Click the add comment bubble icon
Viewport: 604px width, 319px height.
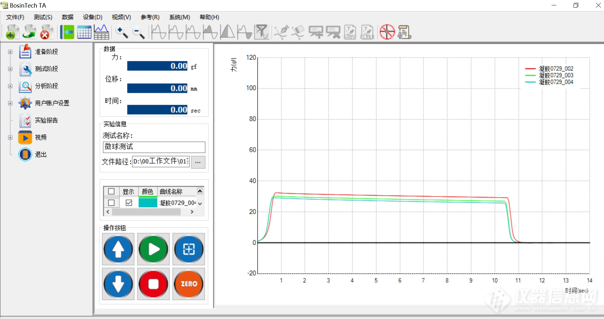pyautogui.click(x=316, y=32)
